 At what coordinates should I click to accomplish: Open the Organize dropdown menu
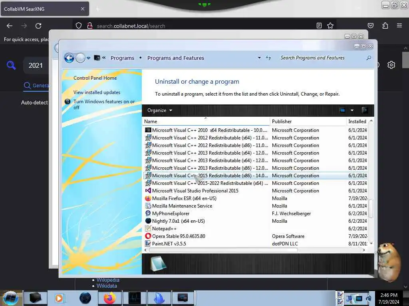pos(160,110)
